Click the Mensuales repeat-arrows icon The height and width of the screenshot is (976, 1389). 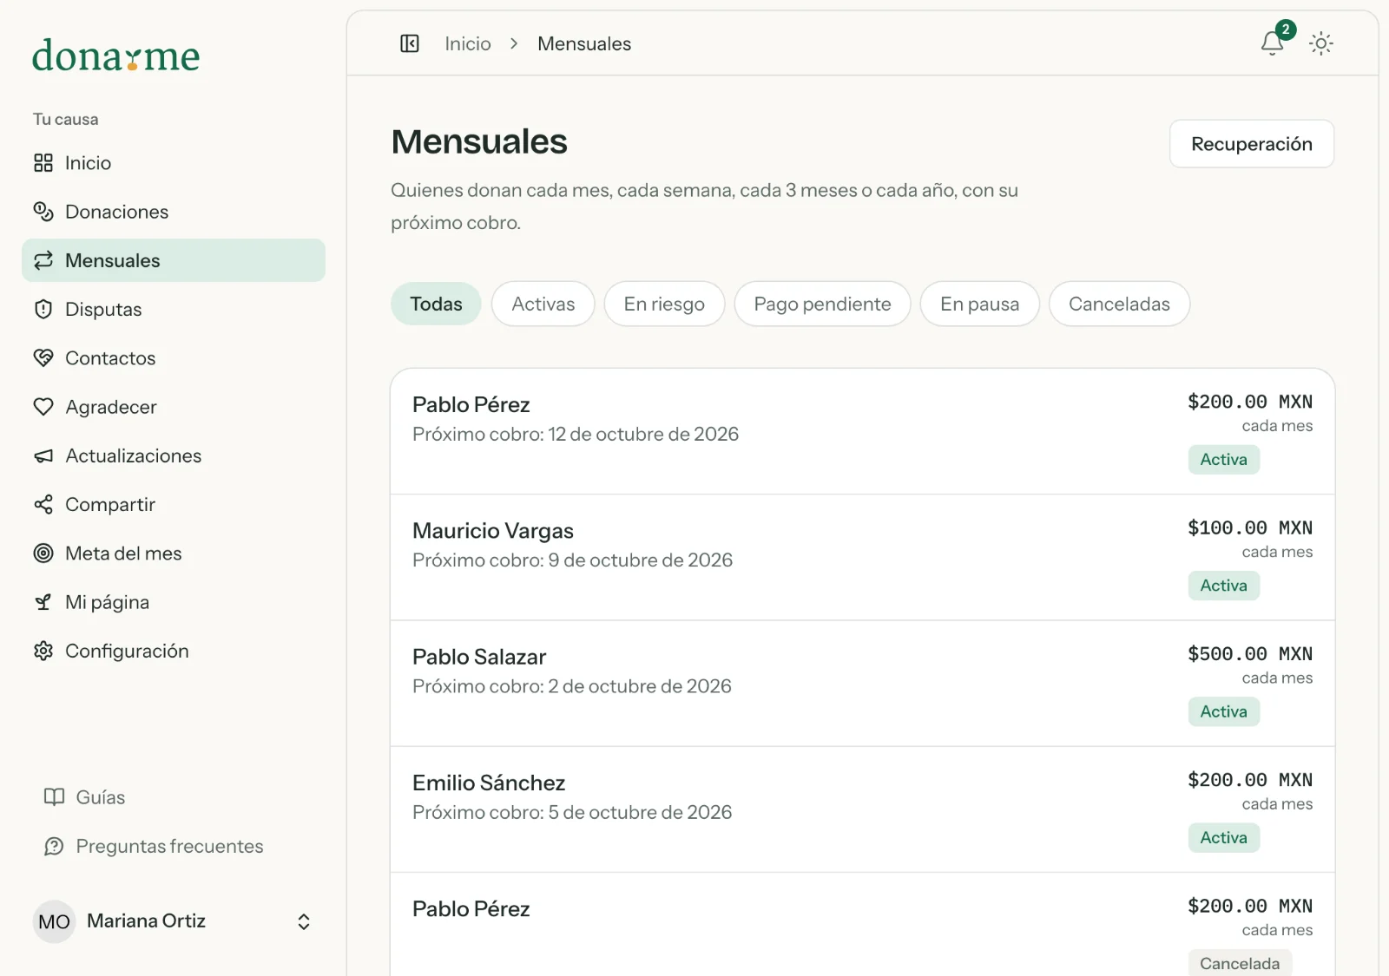point(43,260)
